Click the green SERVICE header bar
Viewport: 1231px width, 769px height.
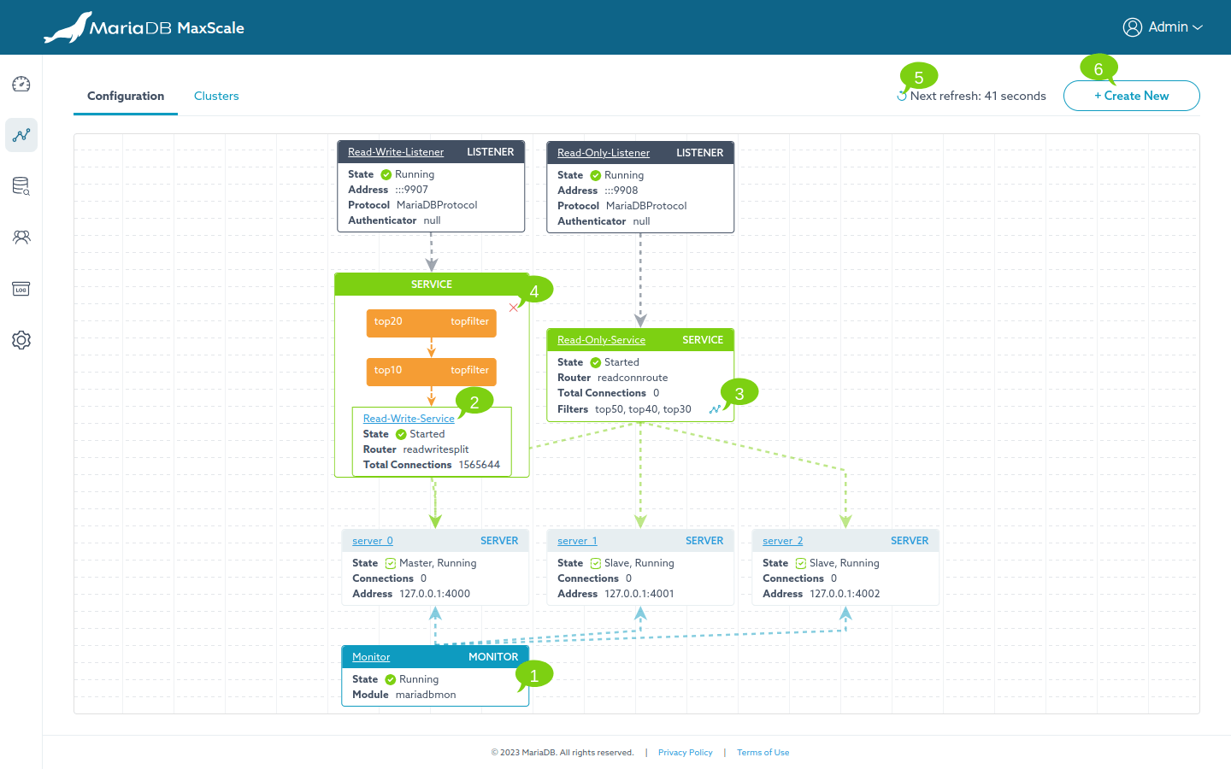pos(432,285)
